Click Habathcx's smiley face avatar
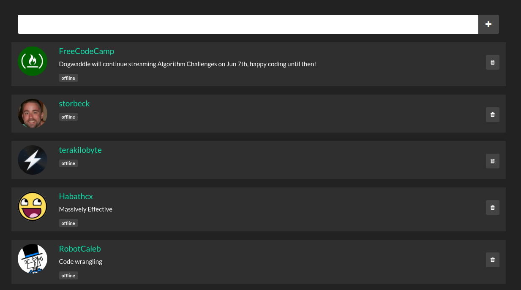Image resolution: width=521 pixels, height=290 pixels. point(33,206)
